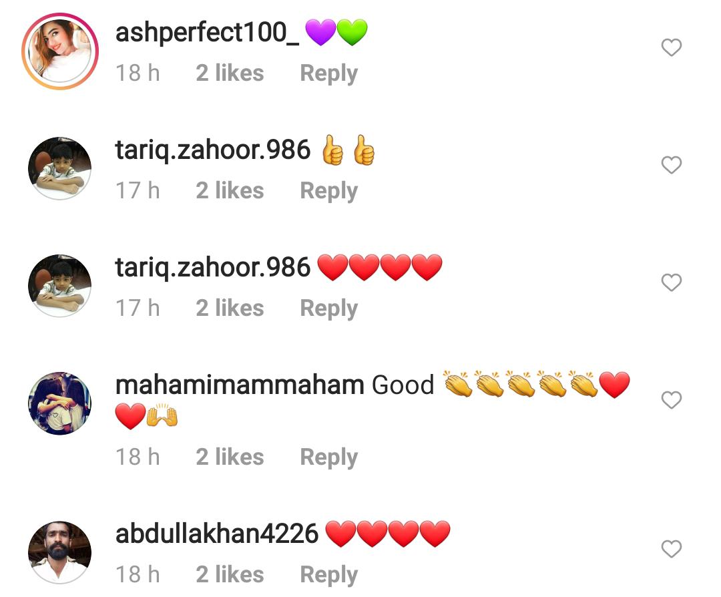Reply to tariq.zahoor.986's hearts comment
The image size is (721, 597).
coord(328,308)
